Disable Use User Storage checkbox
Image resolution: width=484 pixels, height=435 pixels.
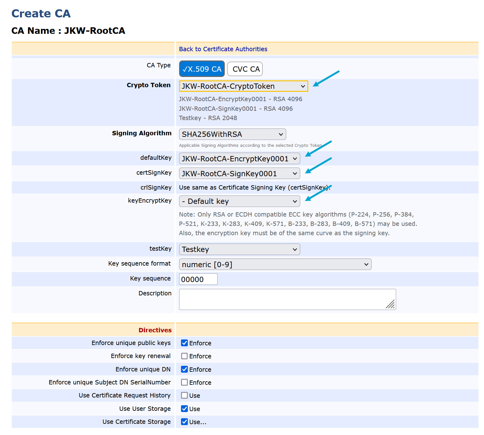point(184,409)
